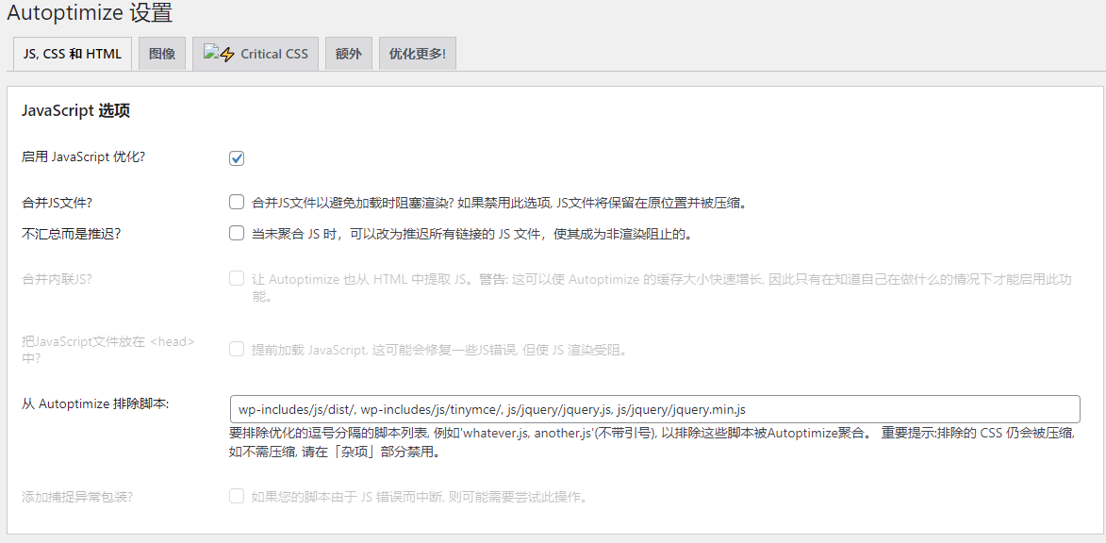Click the Autoptimize 设置 page title

pos(90,12)
